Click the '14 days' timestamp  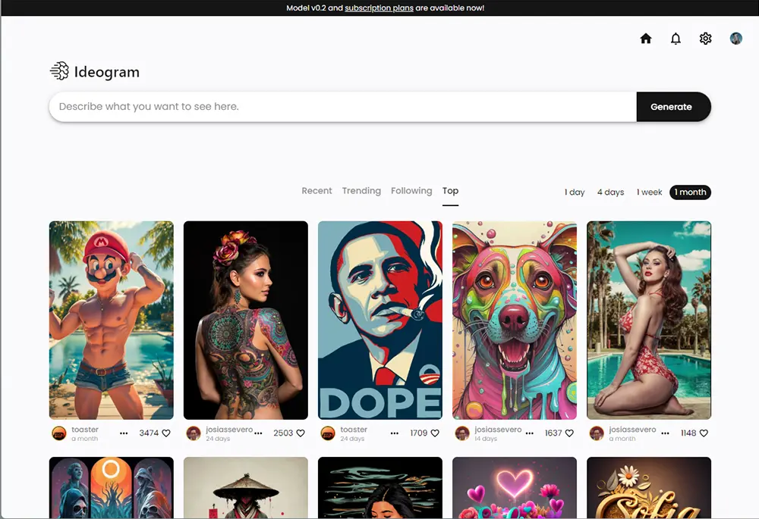tap(486, 439)
